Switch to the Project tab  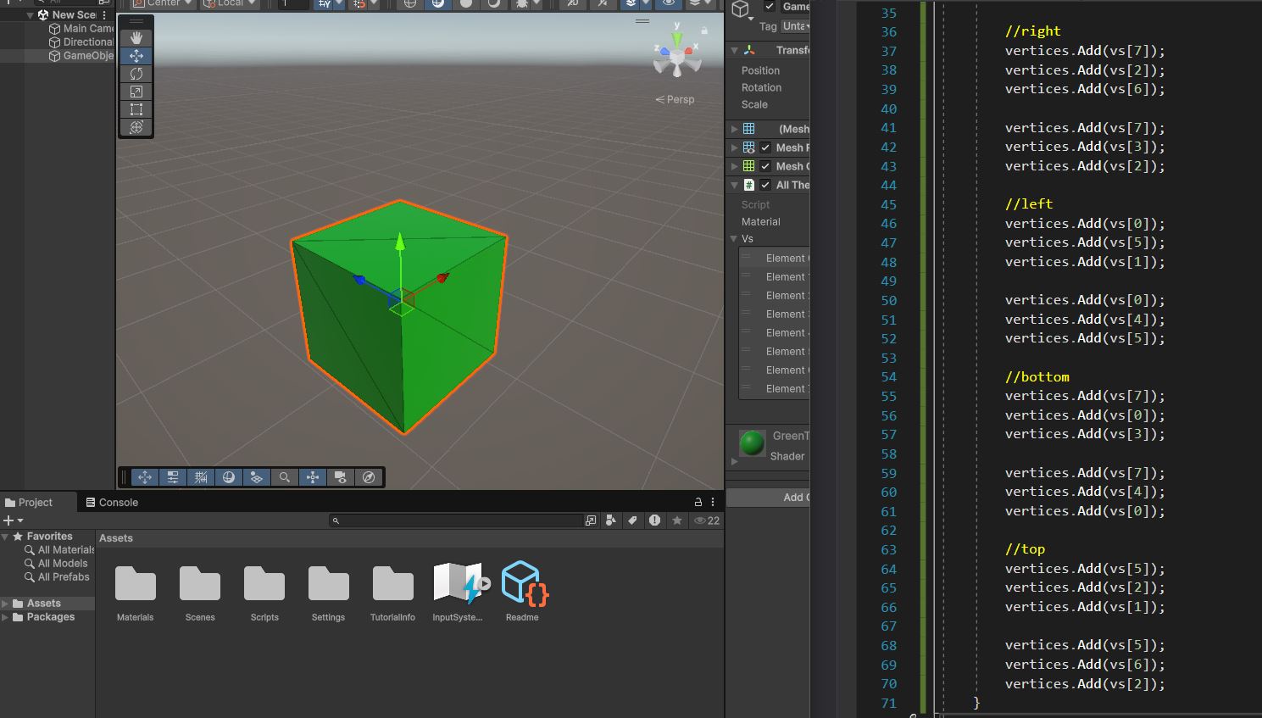click(29, 502)
